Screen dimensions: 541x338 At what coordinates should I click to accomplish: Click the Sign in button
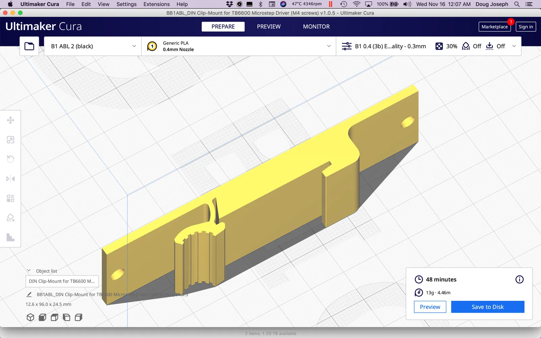point(526,27)
